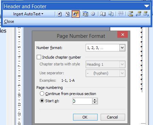Click the Insert Page Number icon
Screen dimensions: 153x125
pos(60,14)
